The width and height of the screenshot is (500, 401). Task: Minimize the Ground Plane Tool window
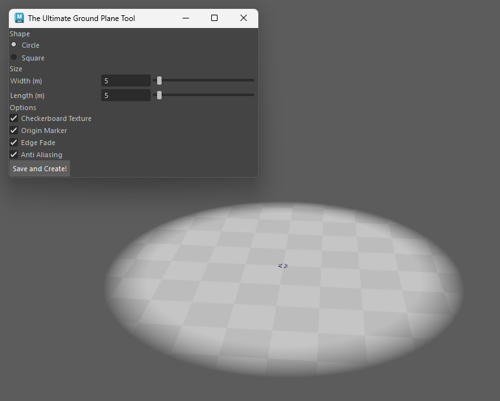(x=186, y=18)
